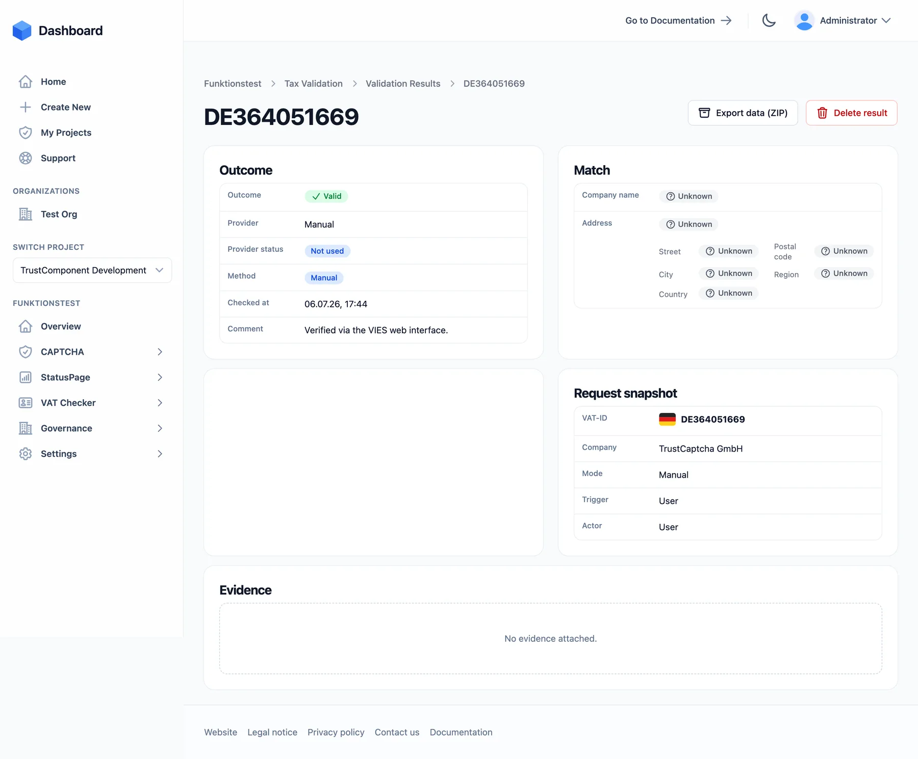Click the Address Unknown badge
The image size is (918, 759).
pos(689,224)
